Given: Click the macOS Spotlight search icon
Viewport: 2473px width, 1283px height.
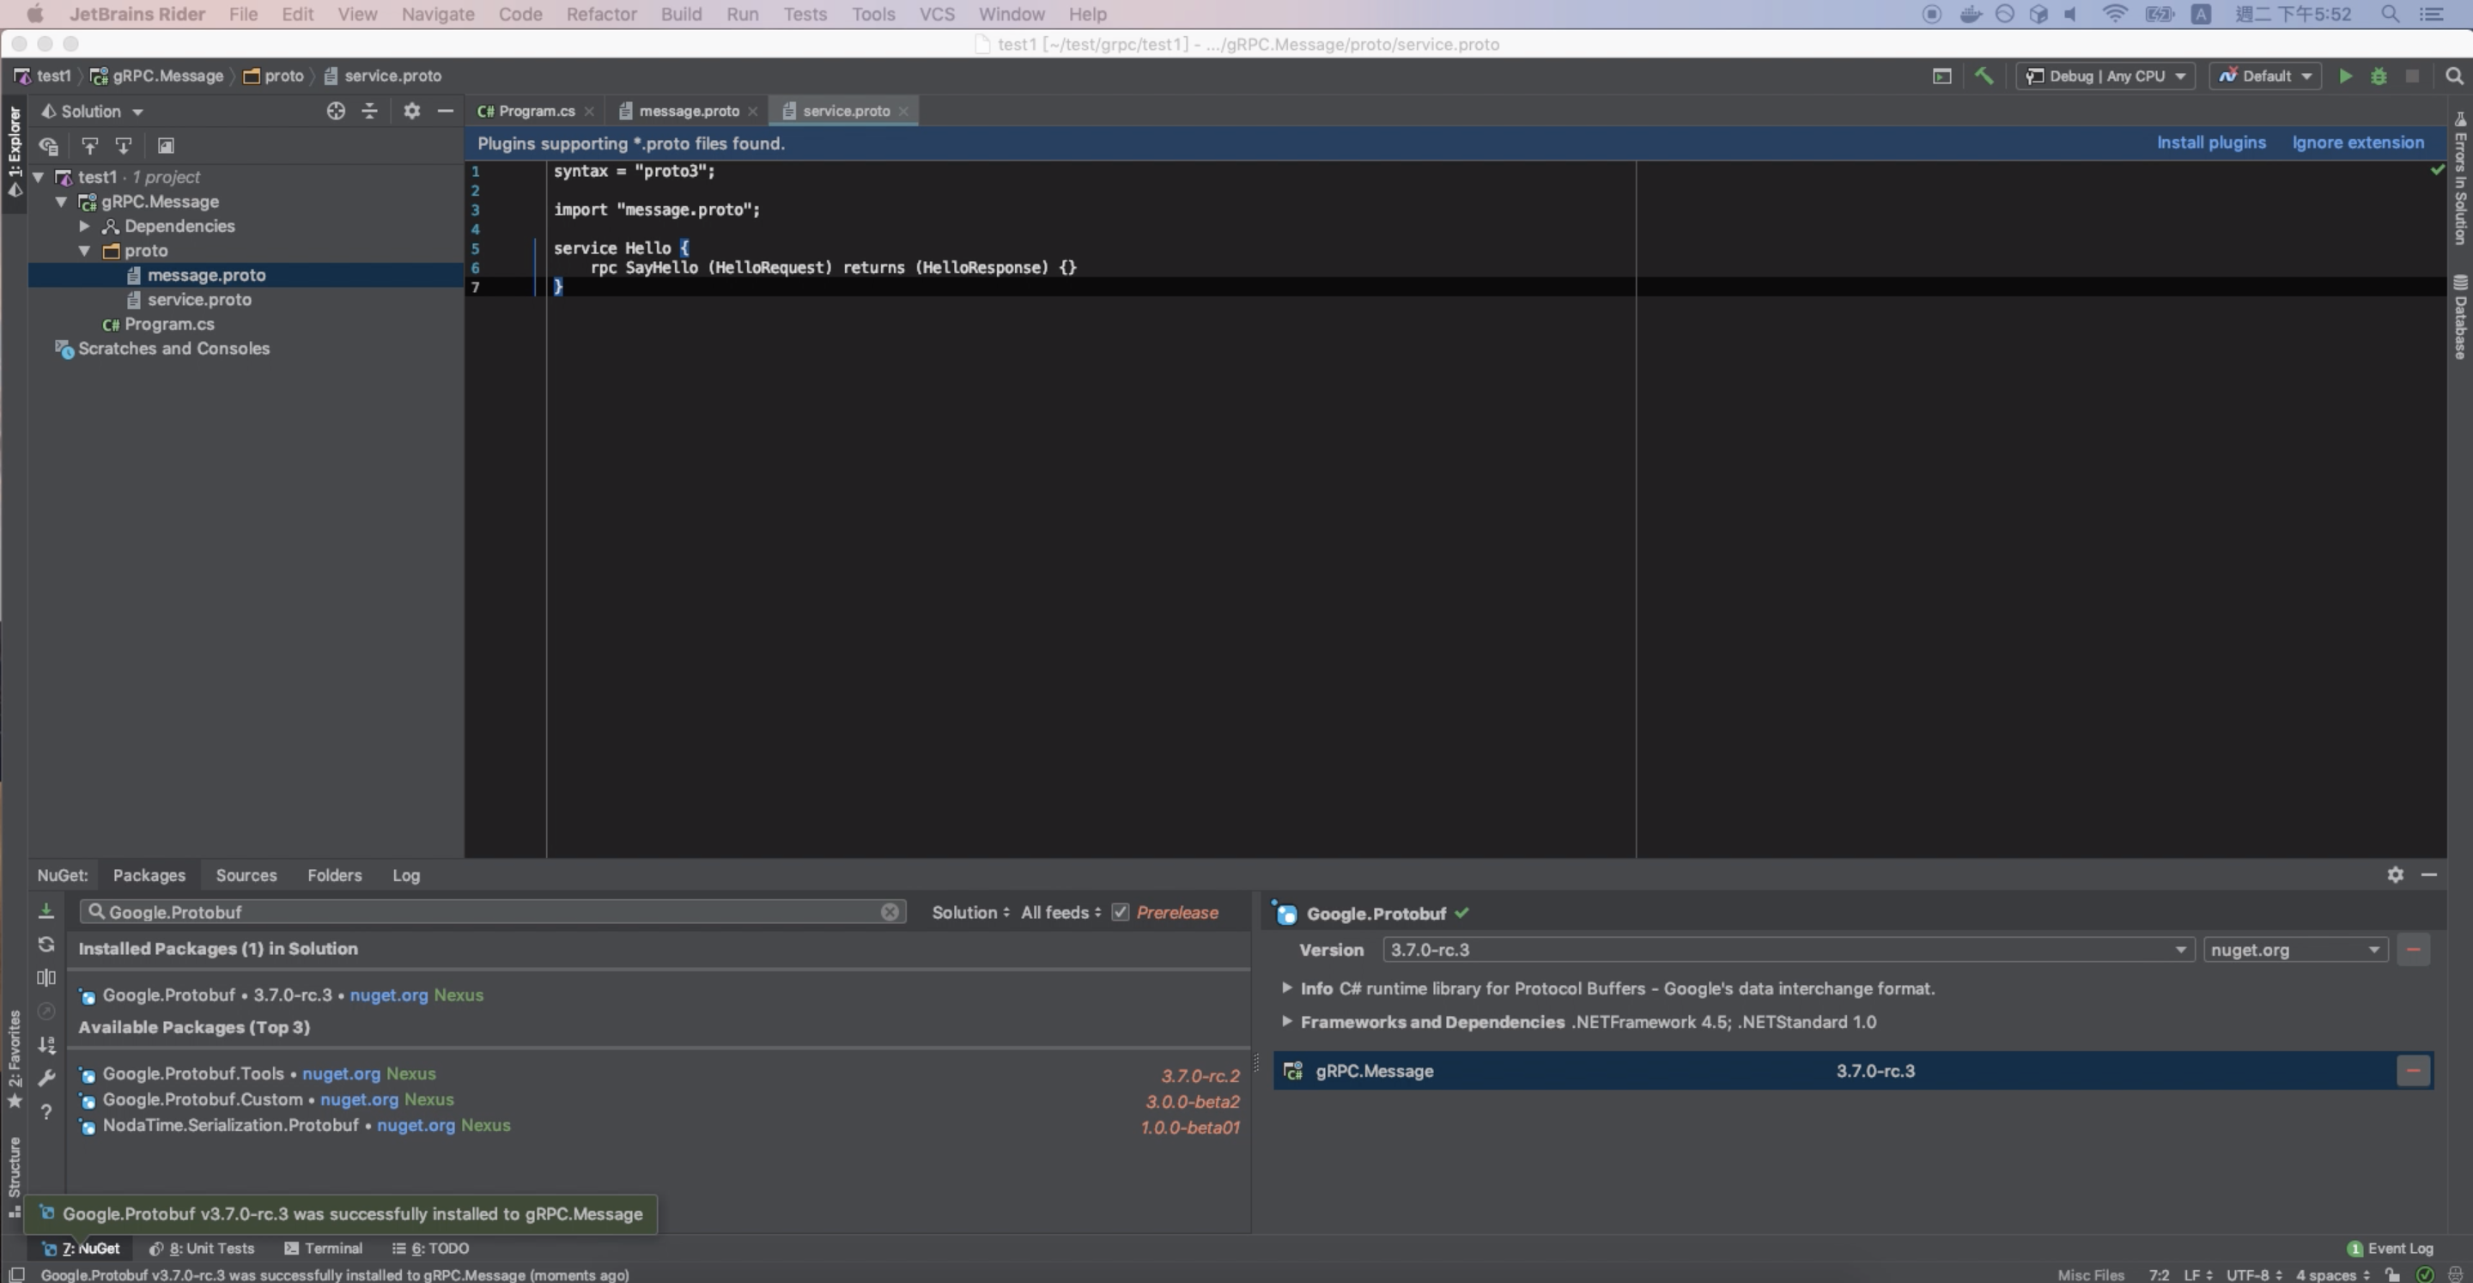Looking at the screenshot, I should [2390, 15].
